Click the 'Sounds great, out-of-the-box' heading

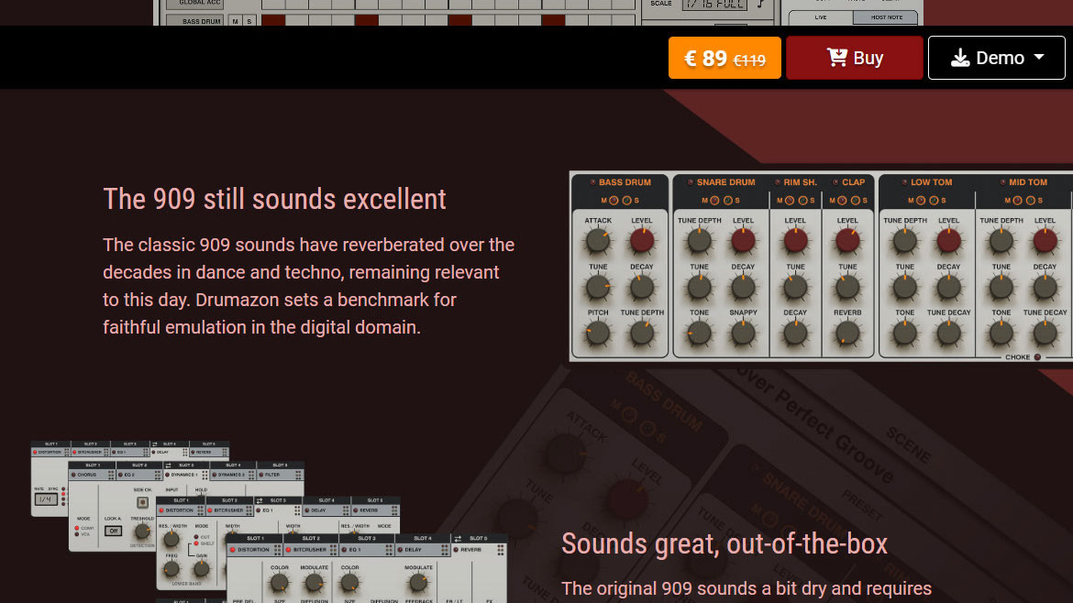tap(724, 544)
